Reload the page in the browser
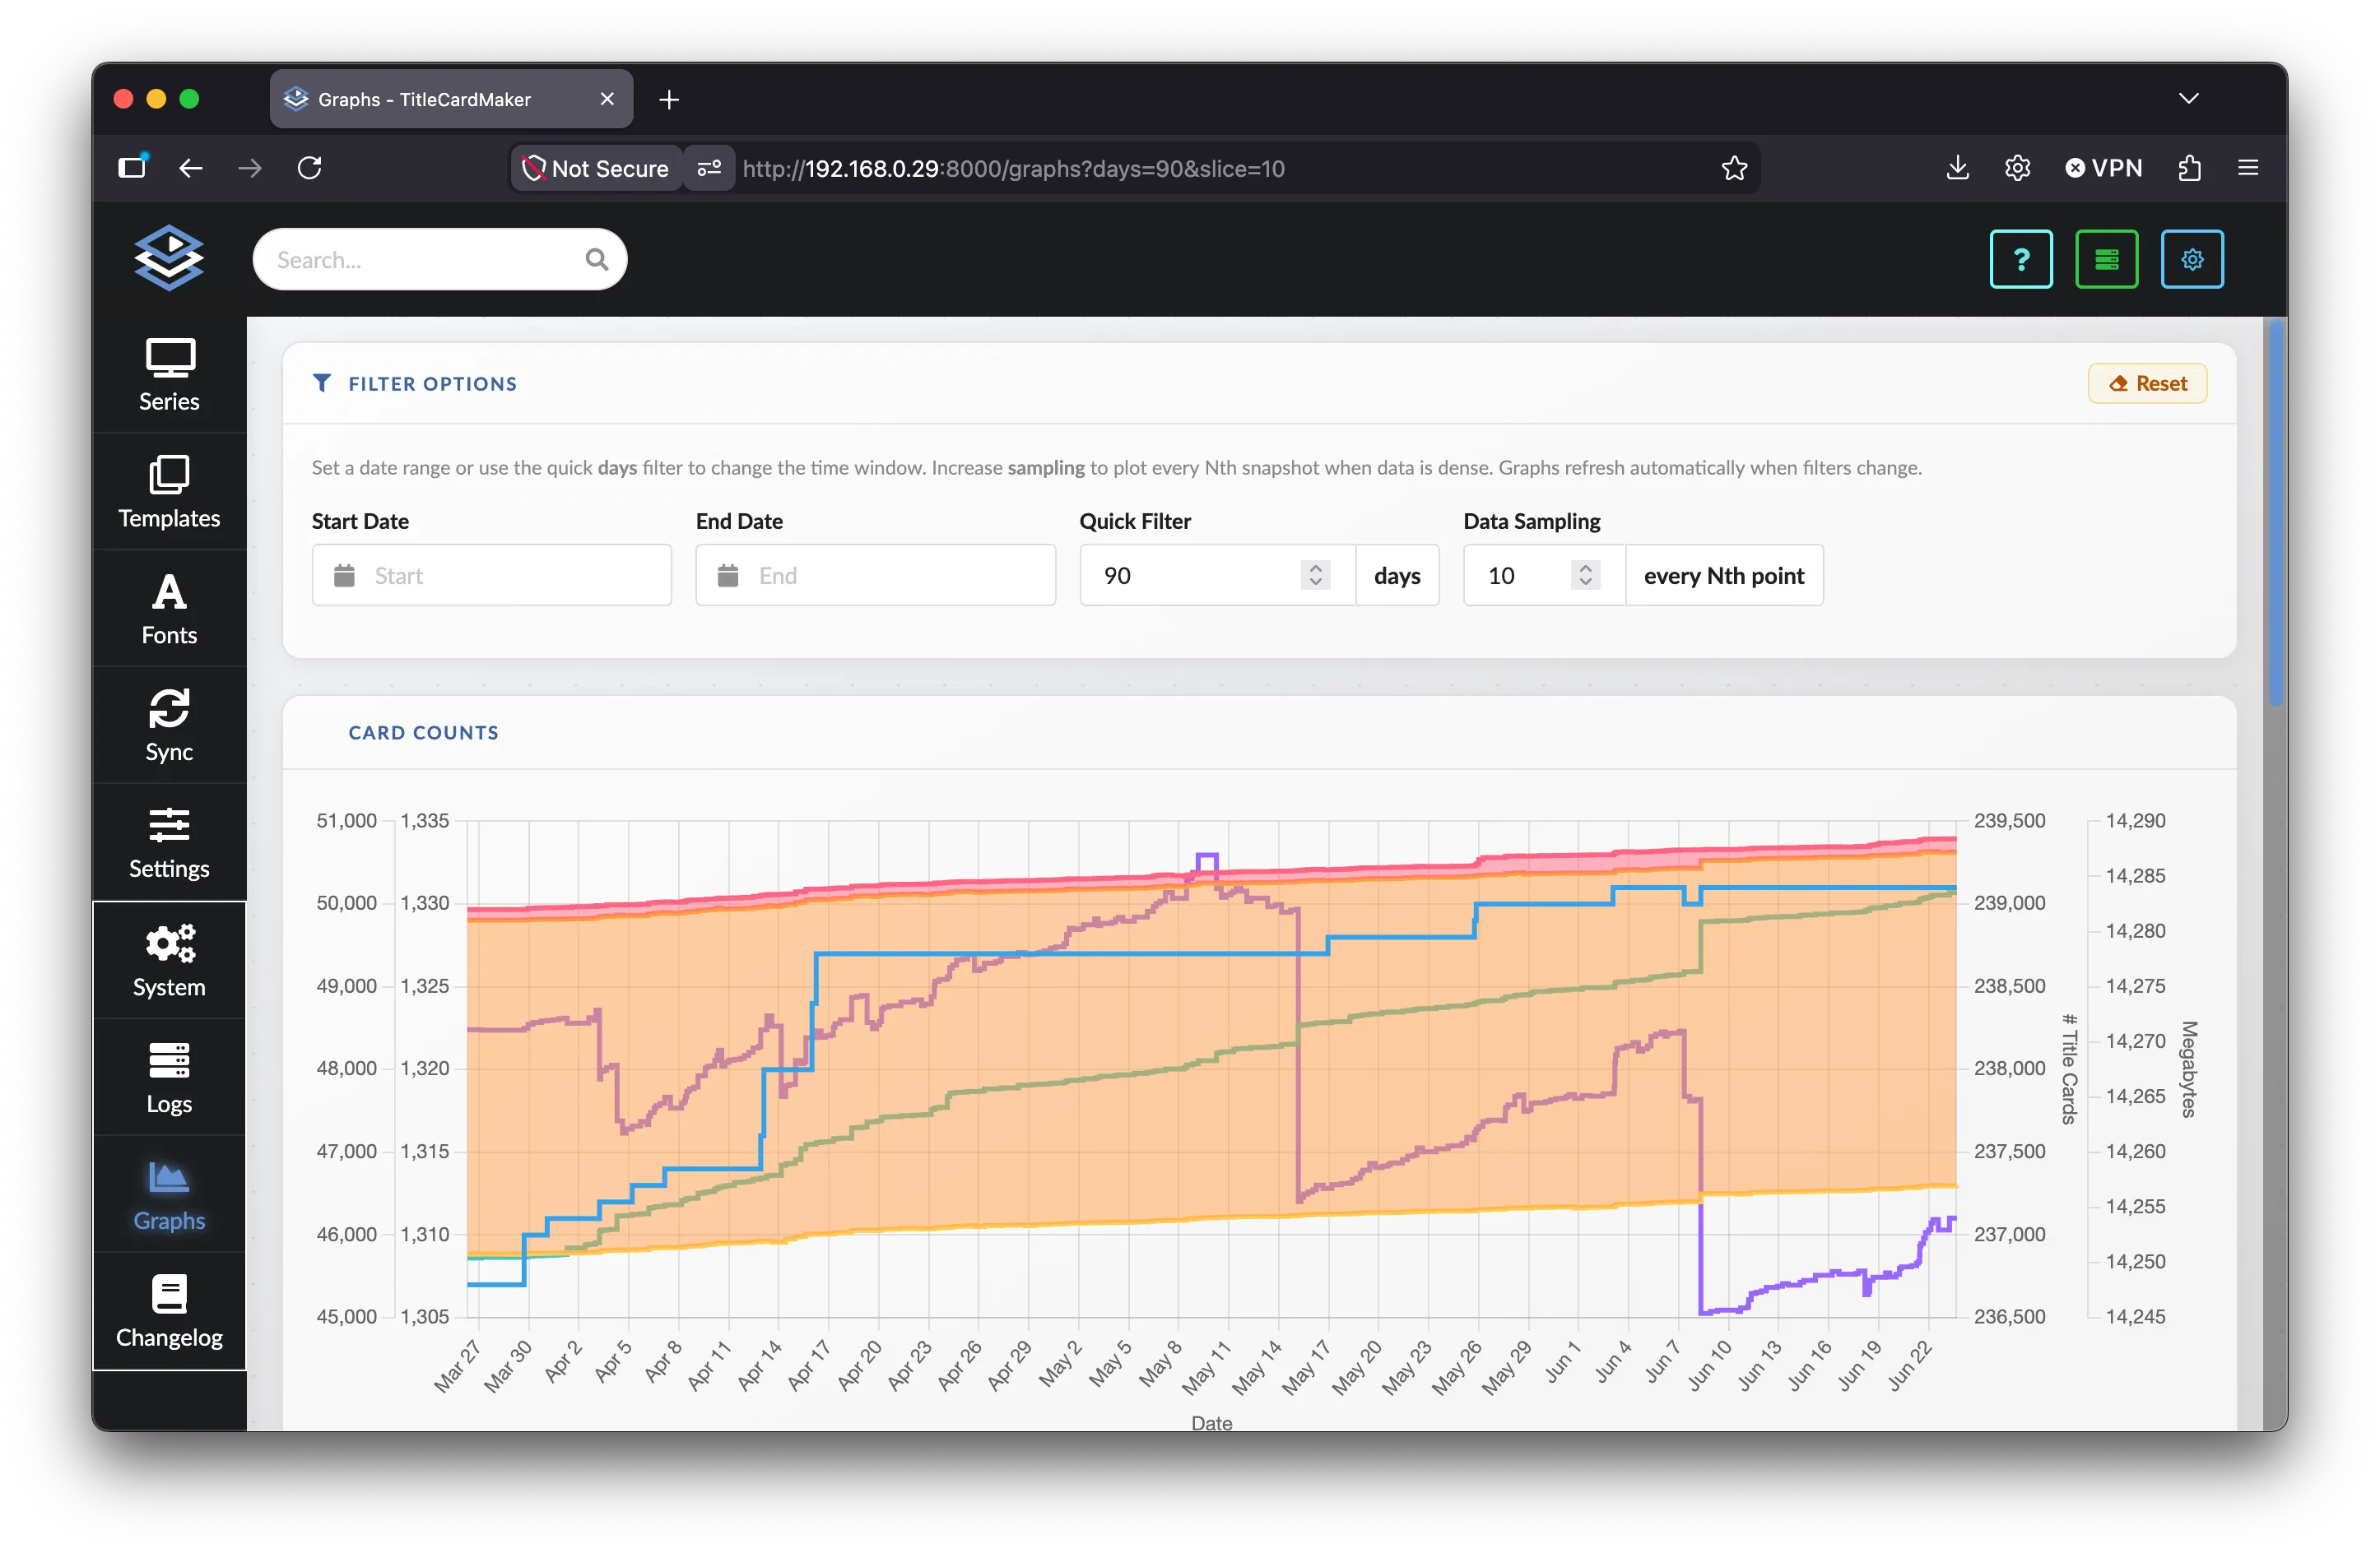The height and width of the screenshot is (1553, 2380). [310, 168]
